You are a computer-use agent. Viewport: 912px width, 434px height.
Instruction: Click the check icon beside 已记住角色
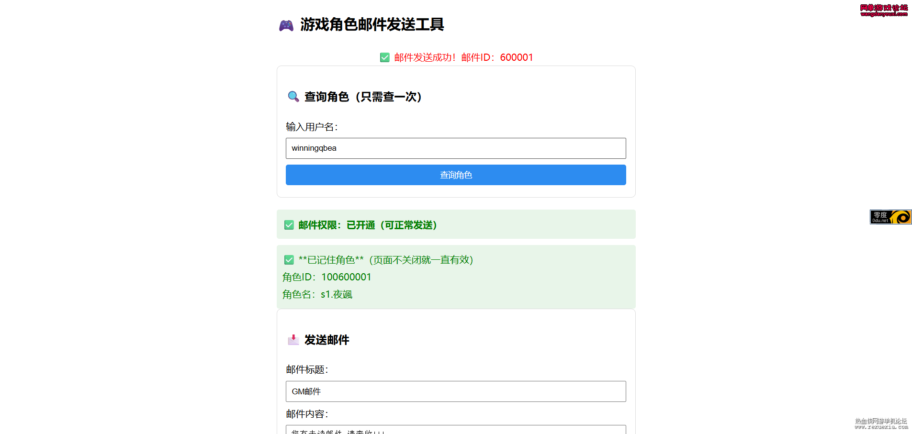(289, 260)
